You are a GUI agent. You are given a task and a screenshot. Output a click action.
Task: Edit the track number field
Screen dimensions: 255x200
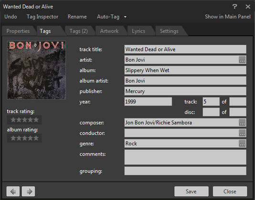click(x=211, y=102)
